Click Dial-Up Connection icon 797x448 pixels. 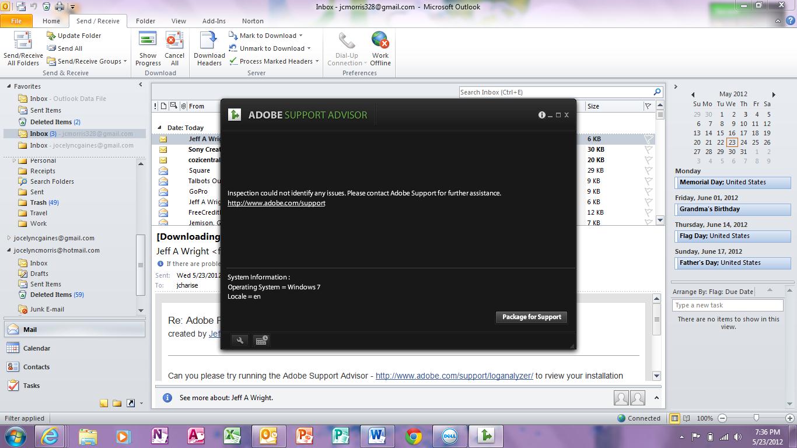coord(347,41)
